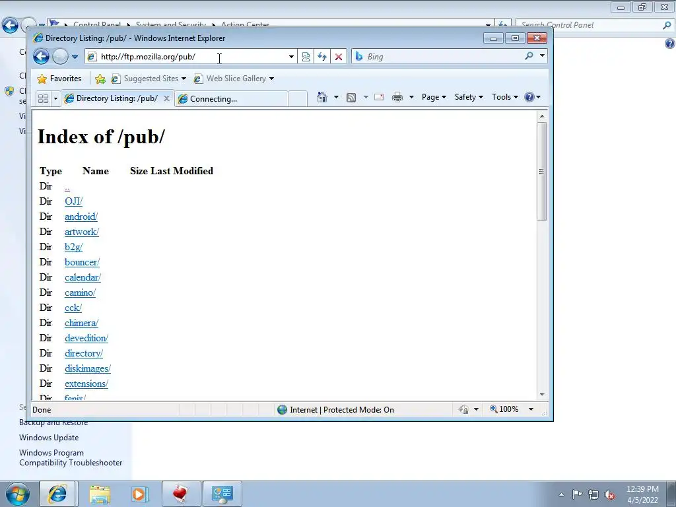Close the Directory Listing: /pub/ tab
Screen dimensions: 676x507
point(166,98)
